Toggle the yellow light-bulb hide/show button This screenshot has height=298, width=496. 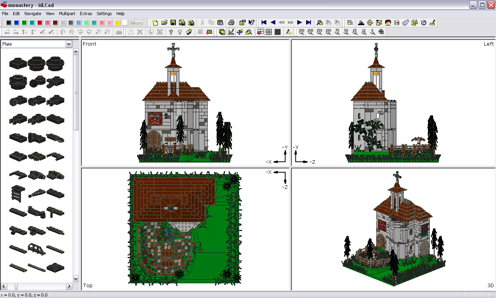(189, 32)
